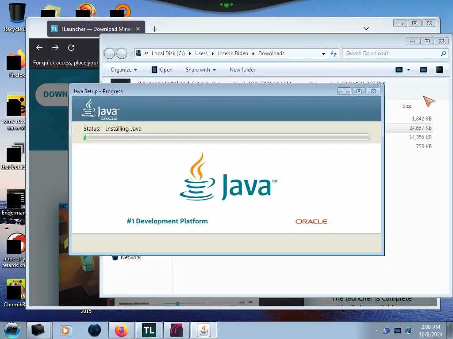453x339 pixels.
Task: Open the Share with menu
Action: pos(201,70)
